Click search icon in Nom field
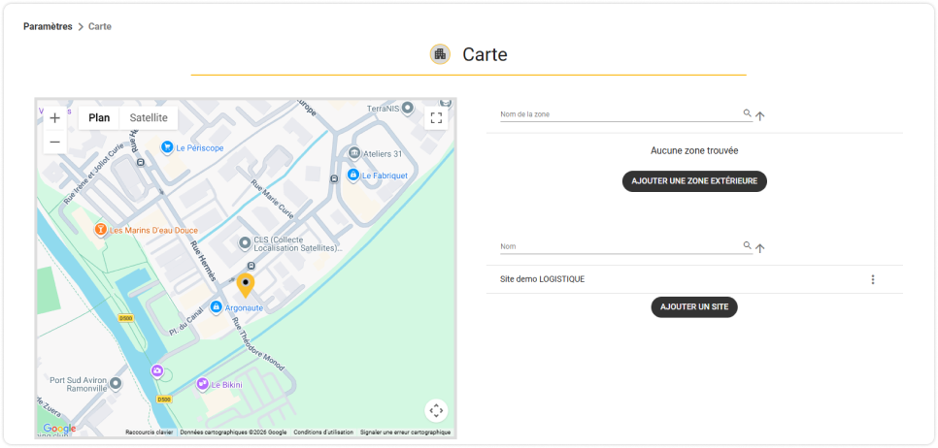Screen dimensions: 938x448 click(x=747, y=245)
